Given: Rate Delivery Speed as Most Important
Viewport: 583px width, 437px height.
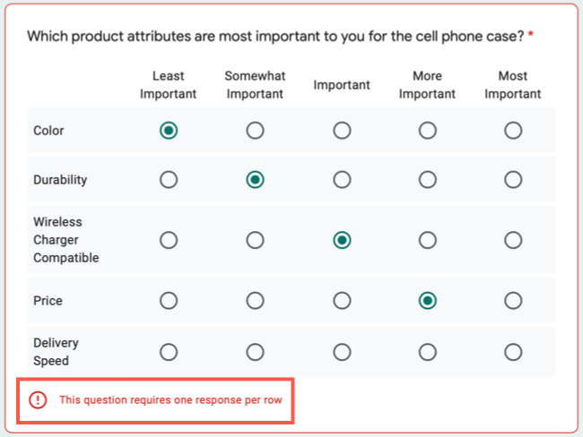Looking at the screenshot, I should 513,352.
